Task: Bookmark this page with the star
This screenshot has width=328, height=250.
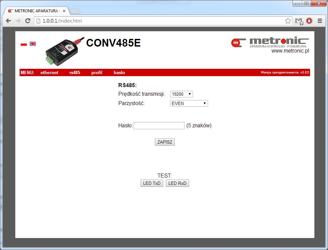Action: coord(288,21)
